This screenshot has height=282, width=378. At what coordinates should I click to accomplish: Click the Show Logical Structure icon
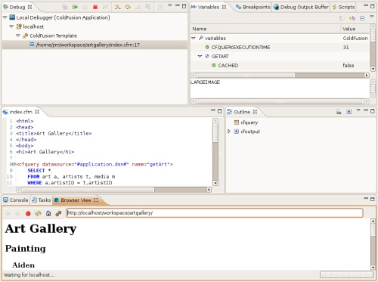352,18
